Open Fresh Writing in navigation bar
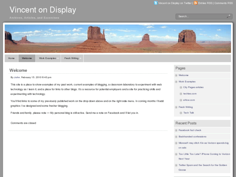Image resolution: width=236 pixels, height=177 pixels. (x=71, y=58)
